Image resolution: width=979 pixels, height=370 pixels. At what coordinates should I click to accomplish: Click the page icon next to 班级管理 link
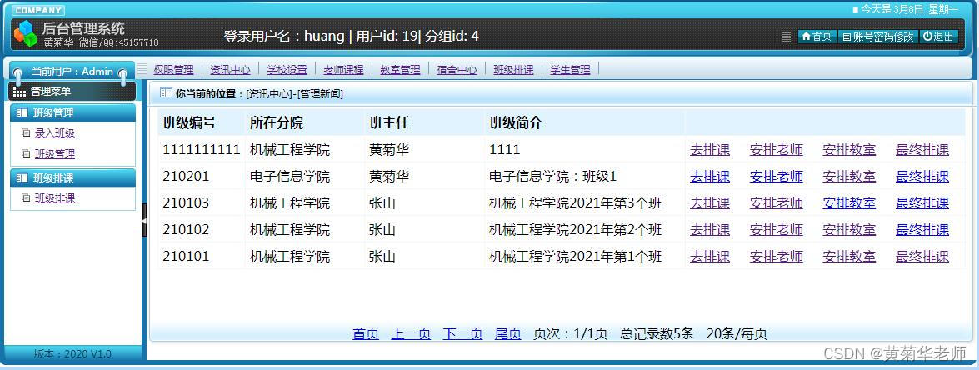click(x=26, y=153)
